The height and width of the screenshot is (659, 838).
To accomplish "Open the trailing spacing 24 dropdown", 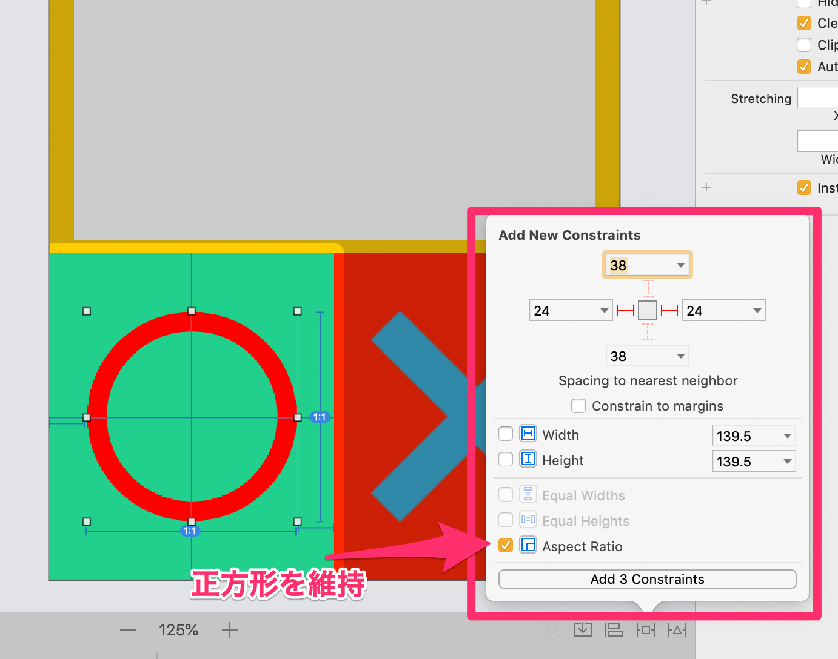I will click(x=756, y=310).
